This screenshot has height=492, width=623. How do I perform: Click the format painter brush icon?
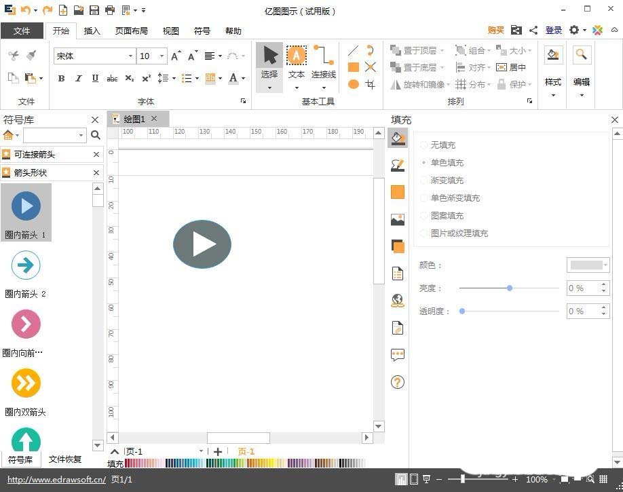tap(31, 55)
